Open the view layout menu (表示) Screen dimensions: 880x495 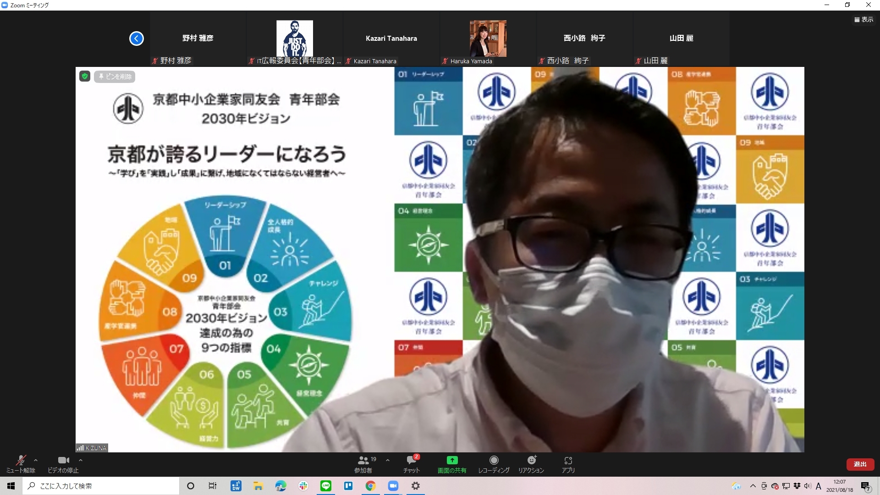coord(864,19)
